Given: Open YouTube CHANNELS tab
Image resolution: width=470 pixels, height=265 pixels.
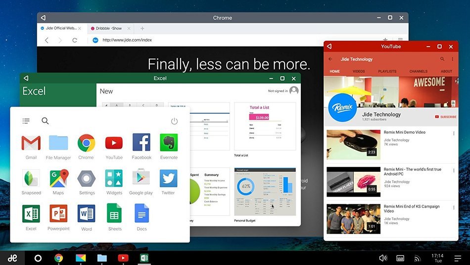Looking at the screenshot, I should point(419,71).
